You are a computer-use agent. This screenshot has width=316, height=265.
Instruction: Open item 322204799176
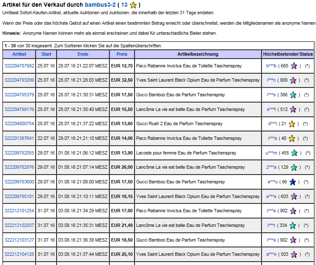click(19, 110)
